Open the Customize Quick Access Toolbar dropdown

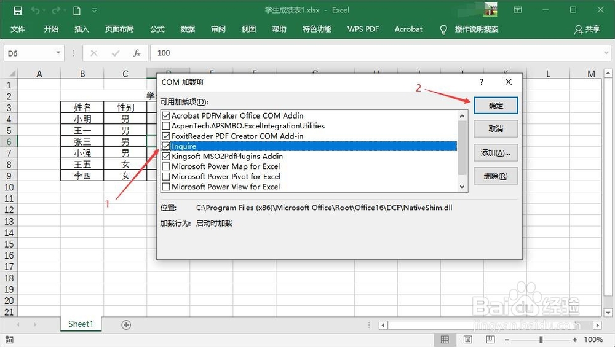point(94,10)
